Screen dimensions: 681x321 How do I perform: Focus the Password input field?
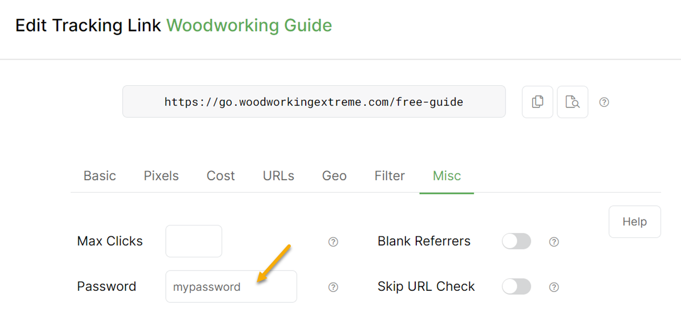tap(231, 287)
